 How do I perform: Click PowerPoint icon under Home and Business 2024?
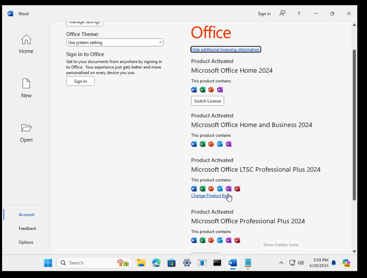coord(211,144)
